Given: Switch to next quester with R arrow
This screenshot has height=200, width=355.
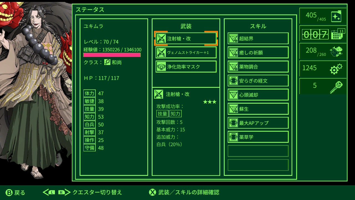Looking at the screenshot, I should coord(64,192).
